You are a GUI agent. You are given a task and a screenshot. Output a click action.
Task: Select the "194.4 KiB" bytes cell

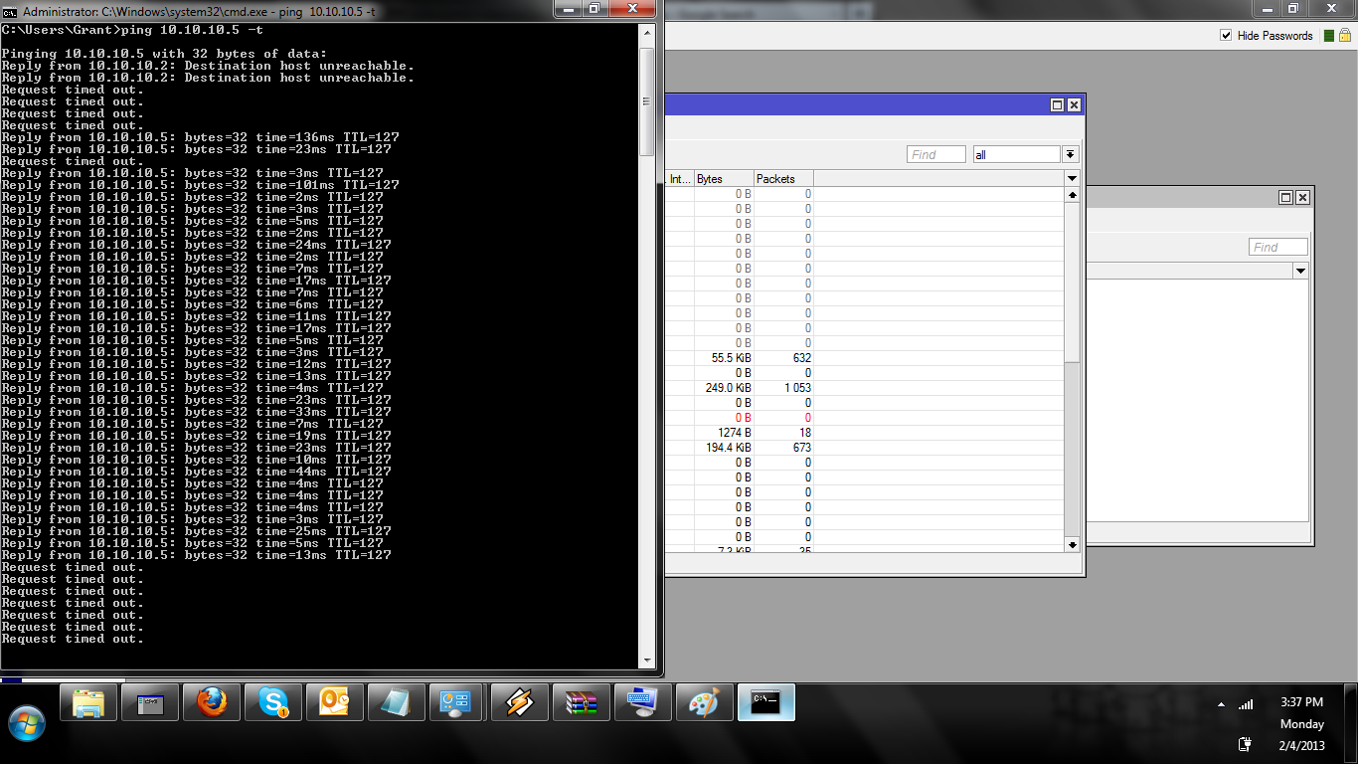coord(724,448)
